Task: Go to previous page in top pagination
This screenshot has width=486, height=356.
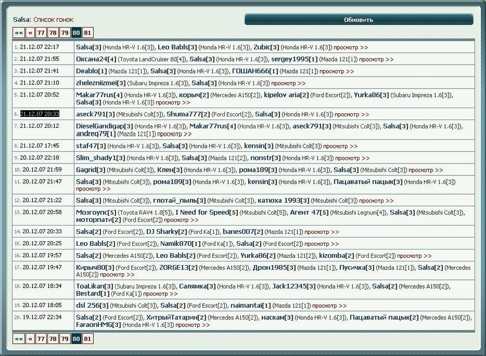Action: [x=30, y=33]
